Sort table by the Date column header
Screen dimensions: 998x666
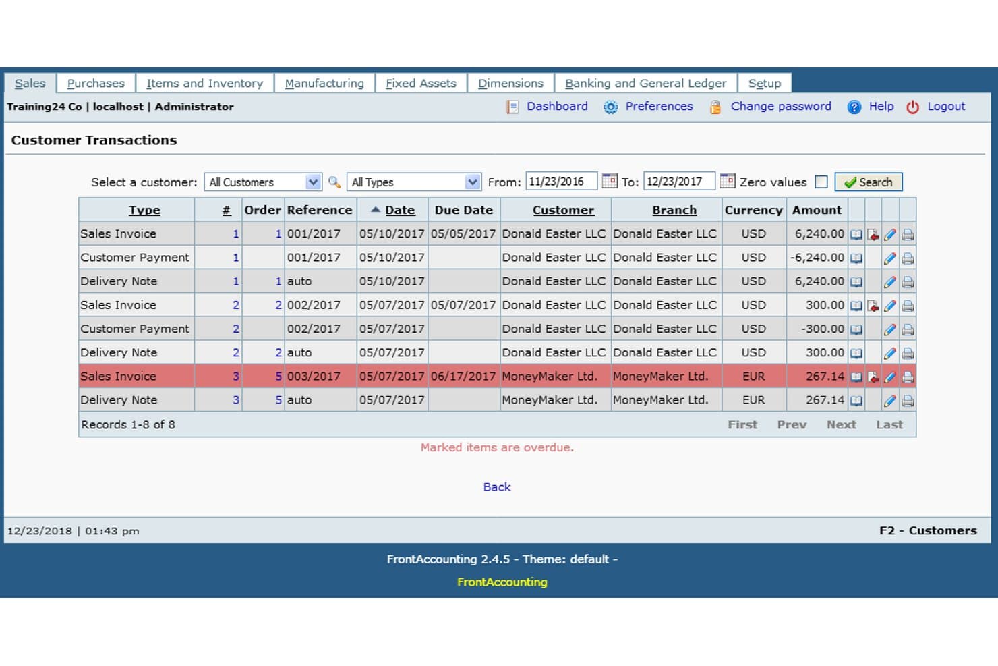[400, 210]
